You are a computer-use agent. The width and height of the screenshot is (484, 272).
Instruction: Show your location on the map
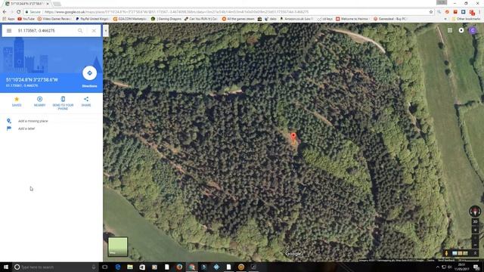tap(475, 230)
